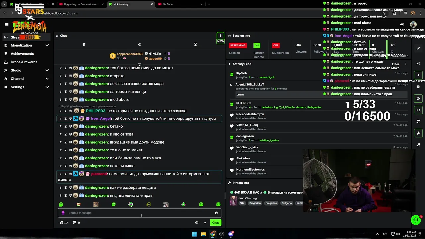The image size is (425, 239).
Task: Click the shield icon on plamend's message
Action: pos(70,174)
